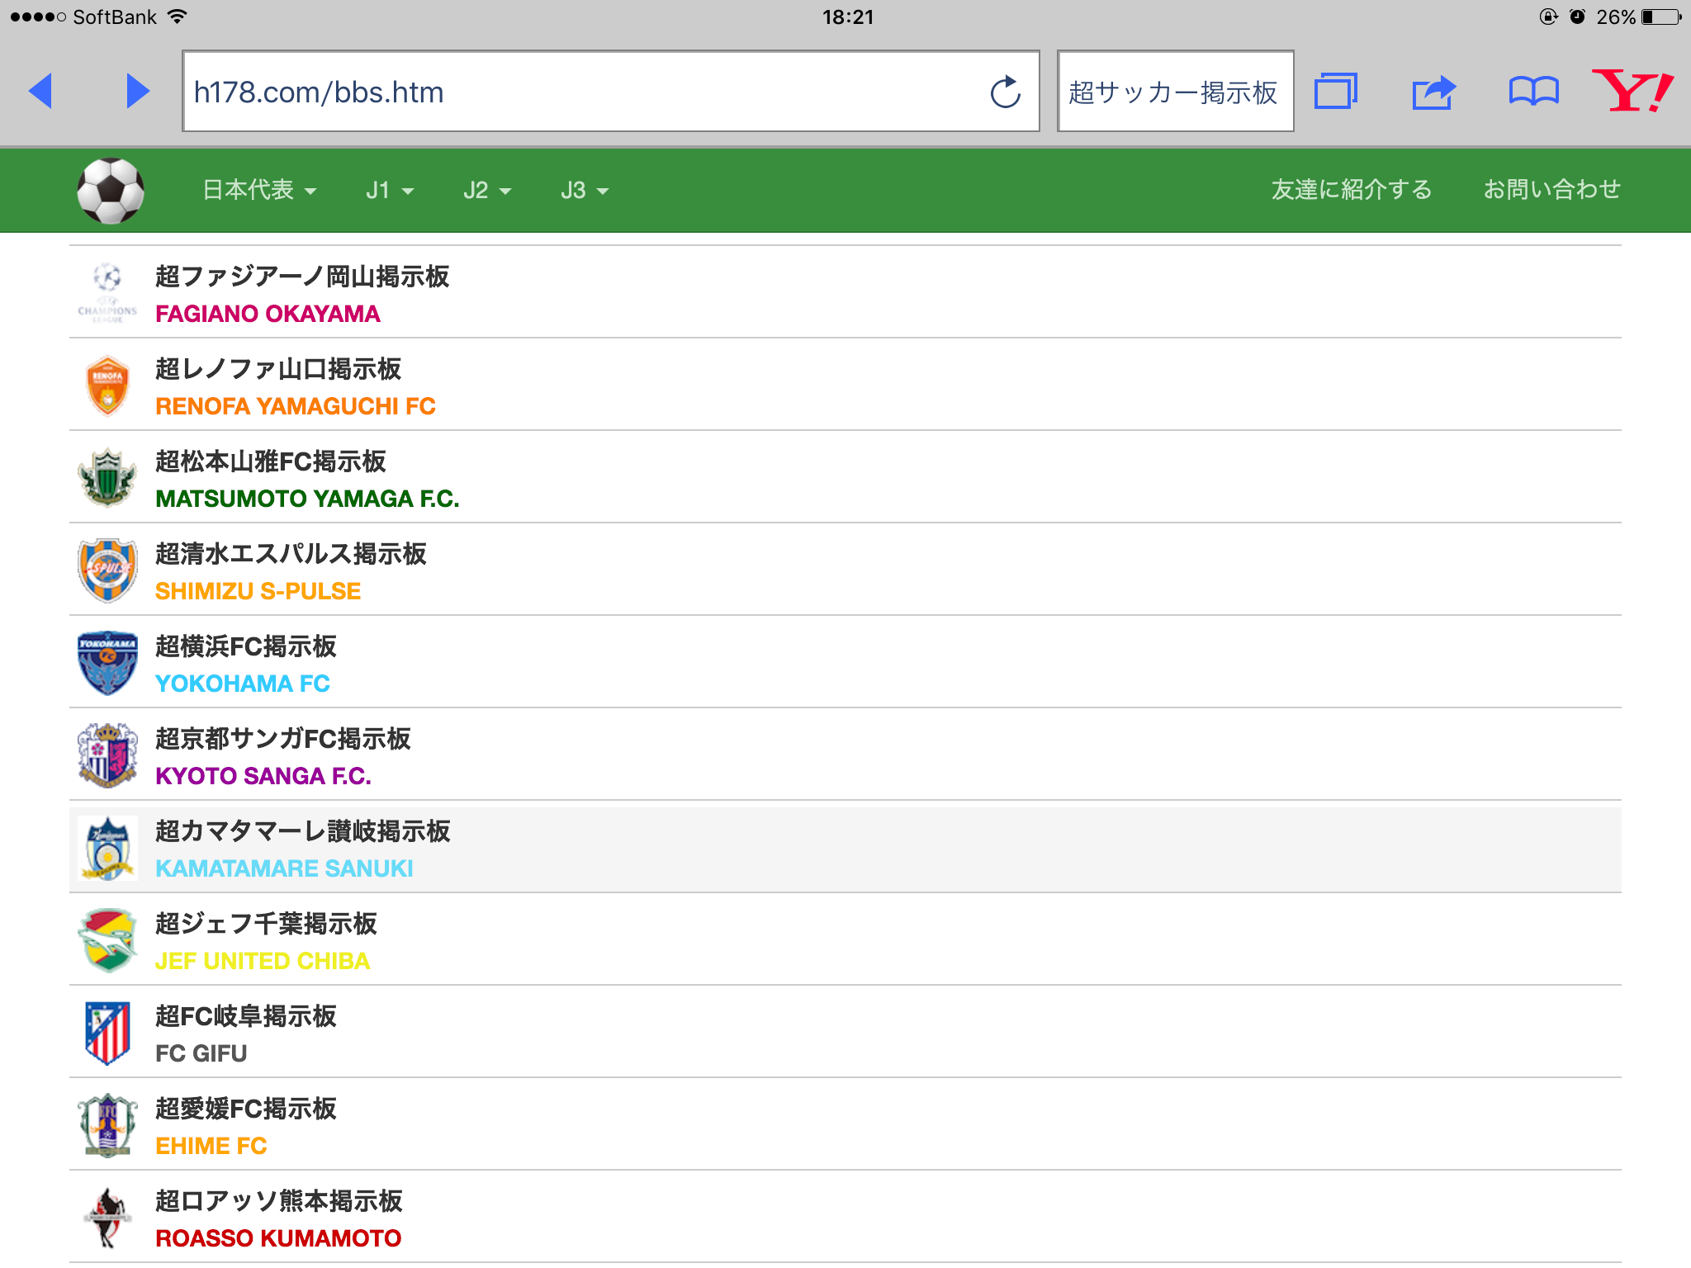Open the KAMATAMARE SANUKI board link
This screenshot has width=1691, height=1268.
pos(284,868)
